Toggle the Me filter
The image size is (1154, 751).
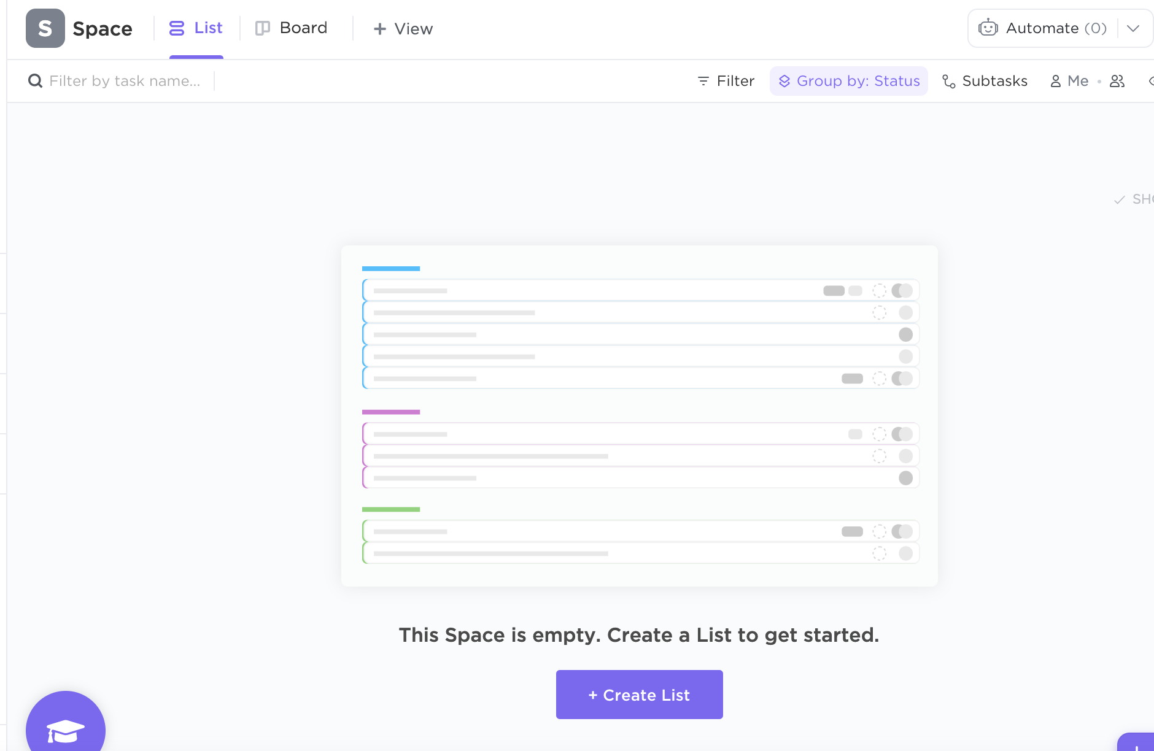[x=1069, y=81]
